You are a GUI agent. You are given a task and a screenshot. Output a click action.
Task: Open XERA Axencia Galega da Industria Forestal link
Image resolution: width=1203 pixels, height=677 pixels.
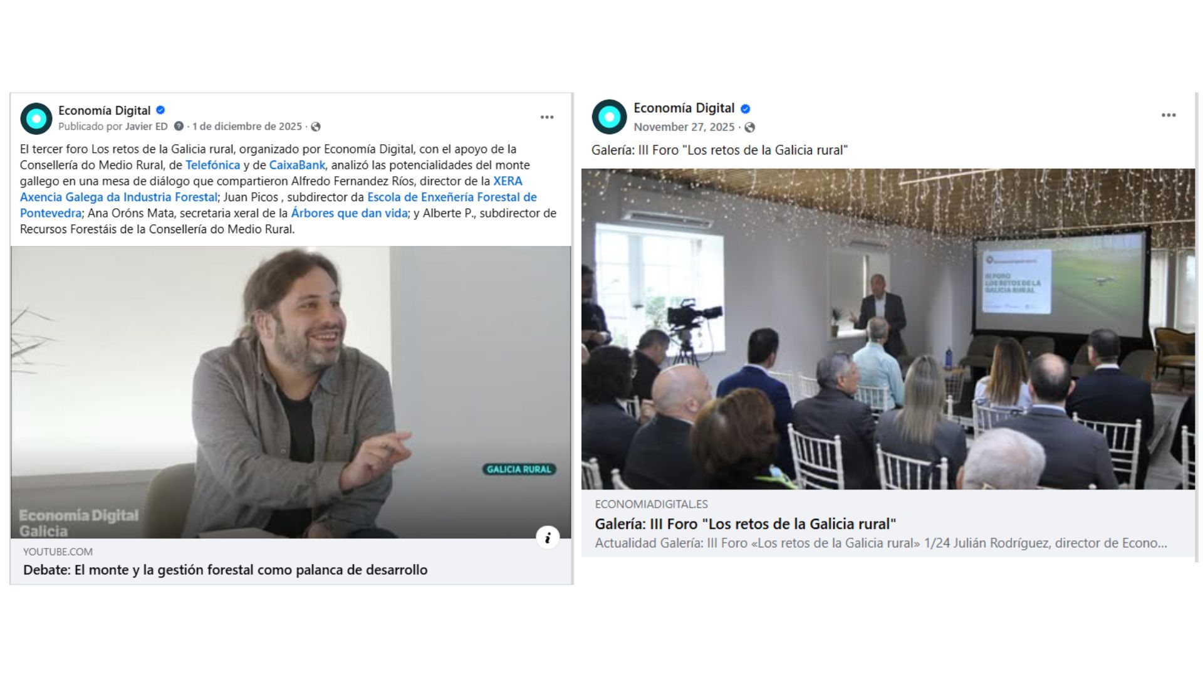click(271, 189)
